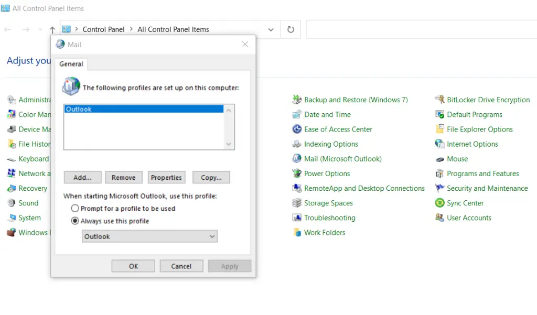Screen dimensions: 537x315
Task: Click the Mail (Microsoft Outlook) link text
Action: (x=343, y=158)
